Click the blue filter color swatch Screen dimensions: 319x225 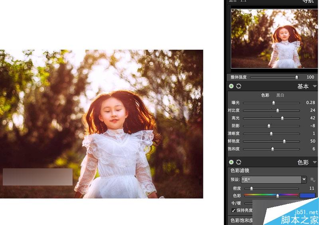307,196
